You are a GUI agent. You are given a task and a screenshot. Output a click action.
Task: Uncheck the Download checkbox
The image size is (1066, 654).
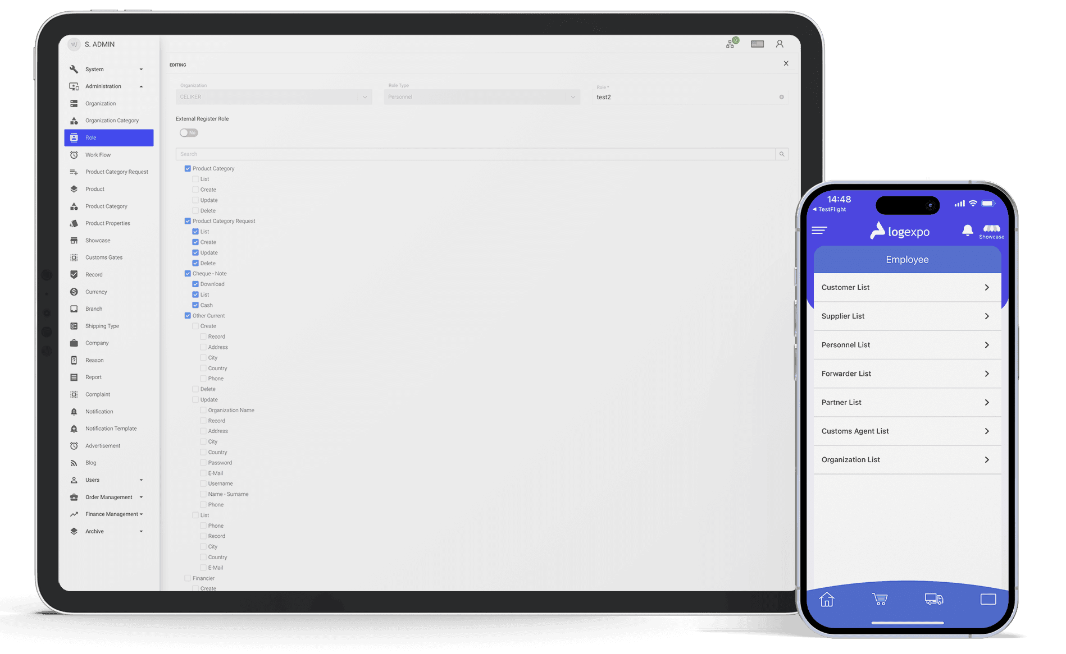coord(195,284)
